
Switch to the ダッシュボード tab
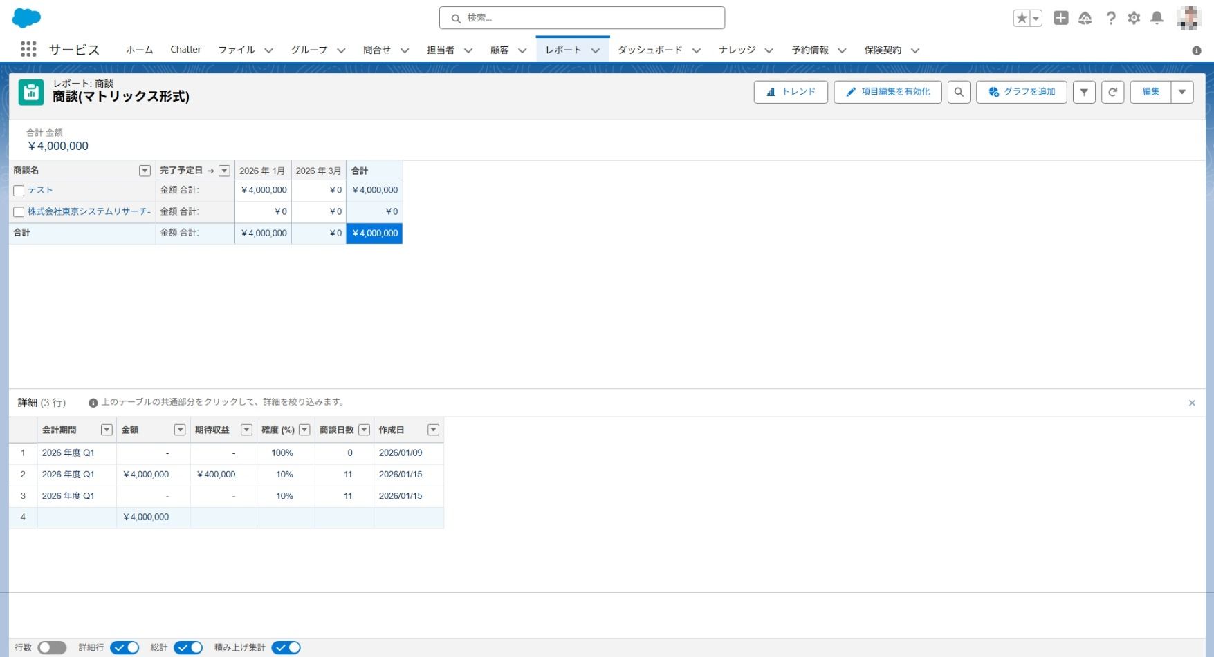point(650,50)
